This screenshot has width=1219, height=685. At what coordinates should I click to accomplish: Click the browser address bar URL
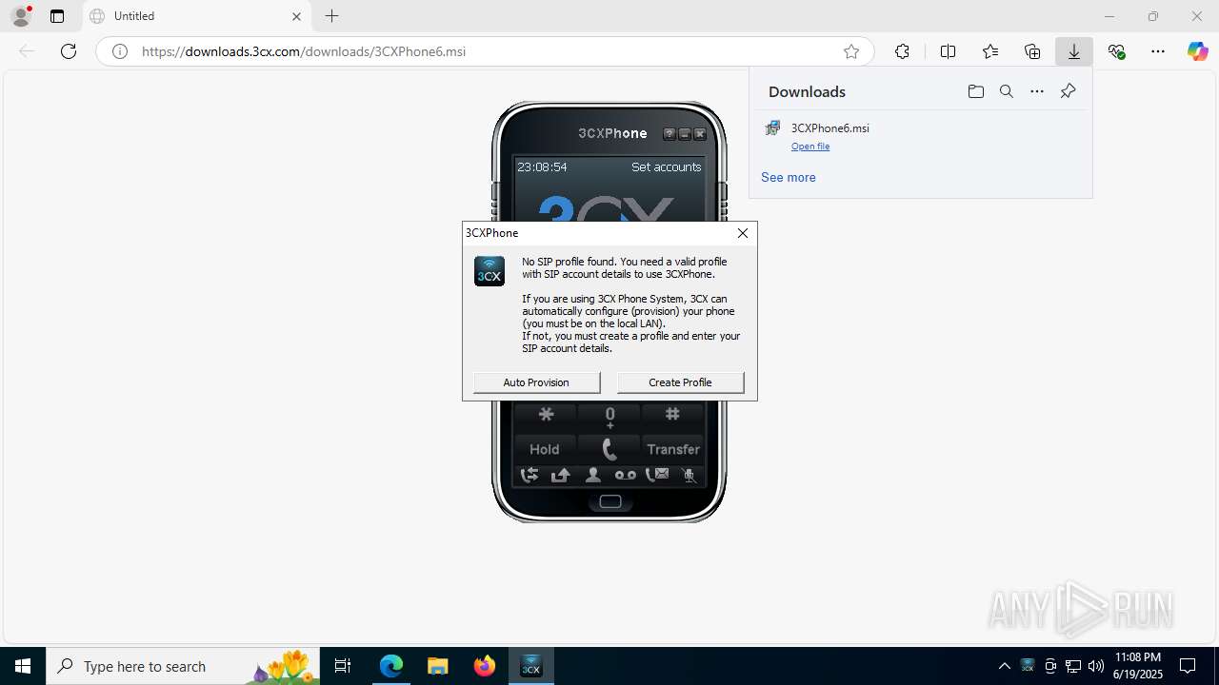click(304, 51)
